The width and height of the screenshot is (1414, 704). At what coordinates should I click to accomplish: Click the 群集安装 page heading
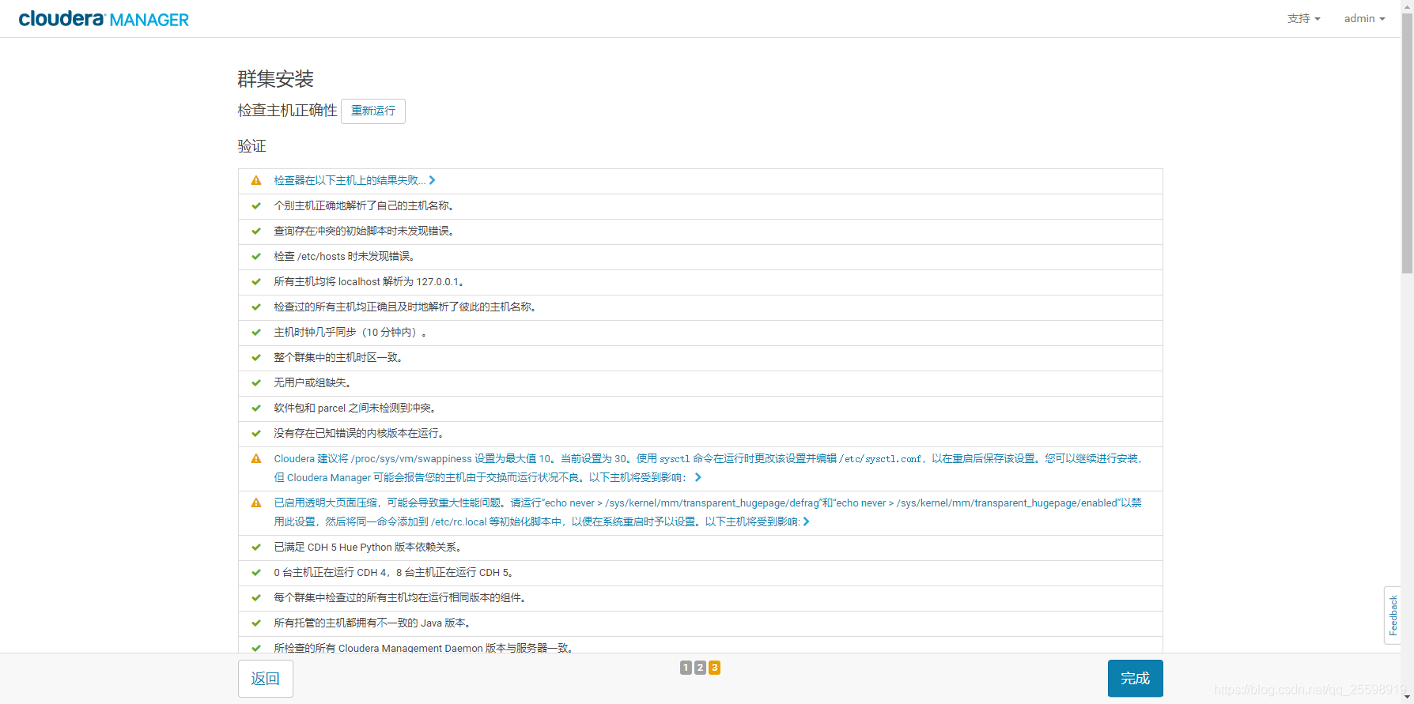(276, 79)
